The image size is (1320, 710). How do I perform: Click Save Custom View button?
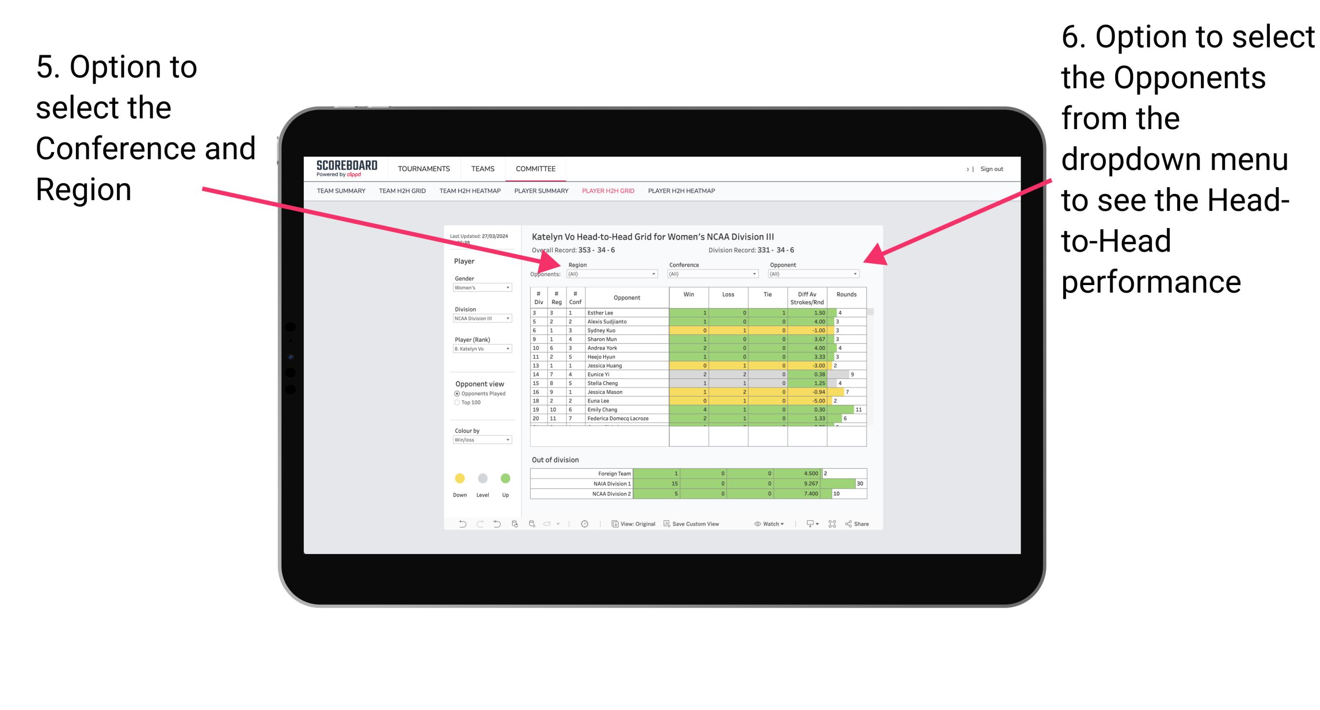[x=701, y=525]
